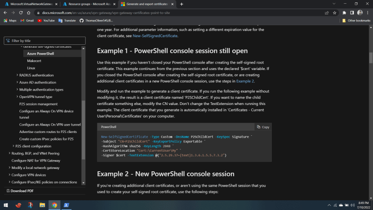Open the Other bookmarks folder
The width and height of the screenshot is (373, 210).
tap(356, 21)
